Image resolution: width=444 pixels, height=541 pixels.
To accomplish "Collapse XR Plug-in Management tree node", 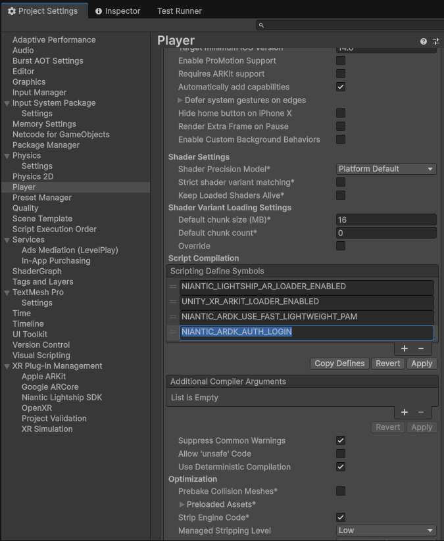I will (7, 366).
